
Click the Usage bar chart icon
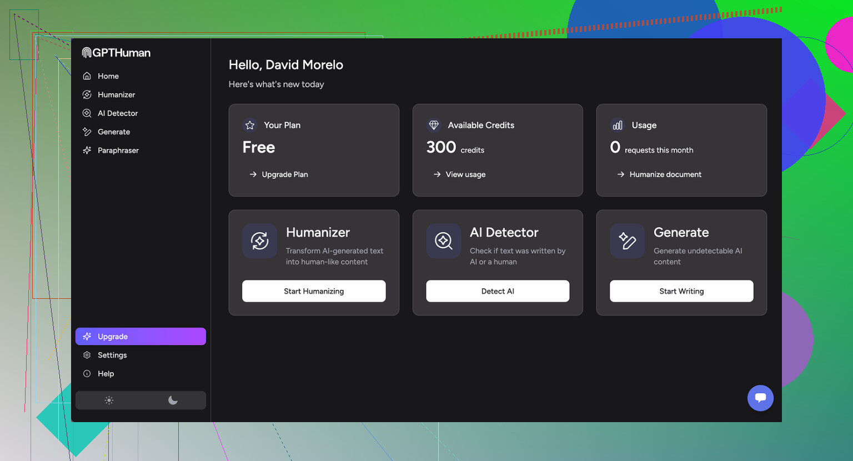pos(618,126)
